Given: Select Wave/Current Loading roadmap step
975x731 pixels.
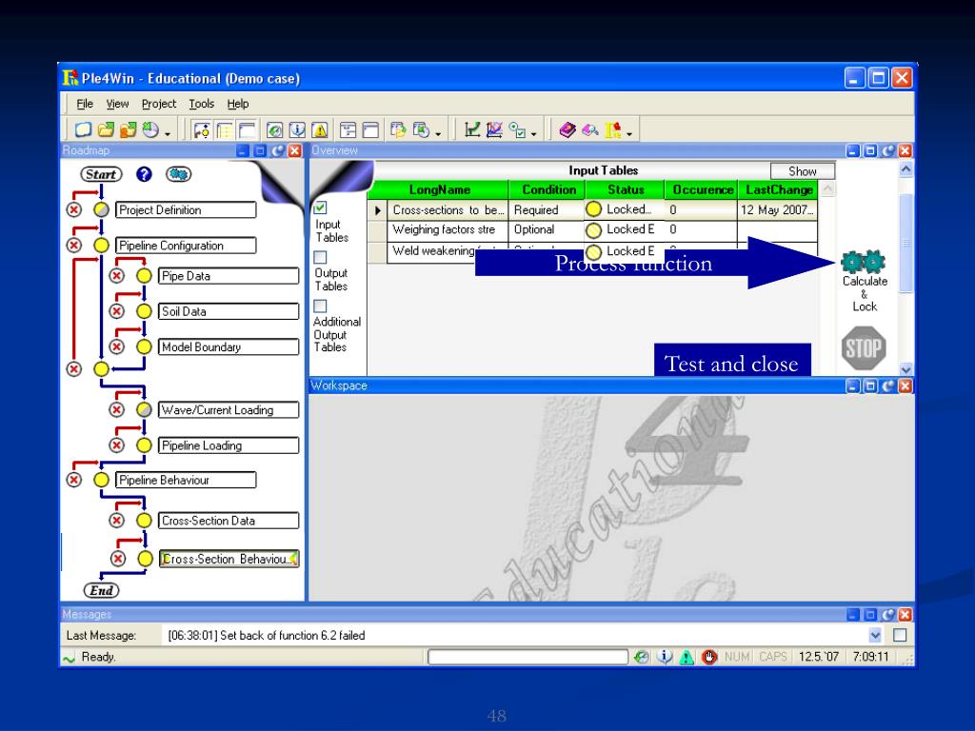Looking at the screenshot, I should pyautogui.click(x=229, y=409).
